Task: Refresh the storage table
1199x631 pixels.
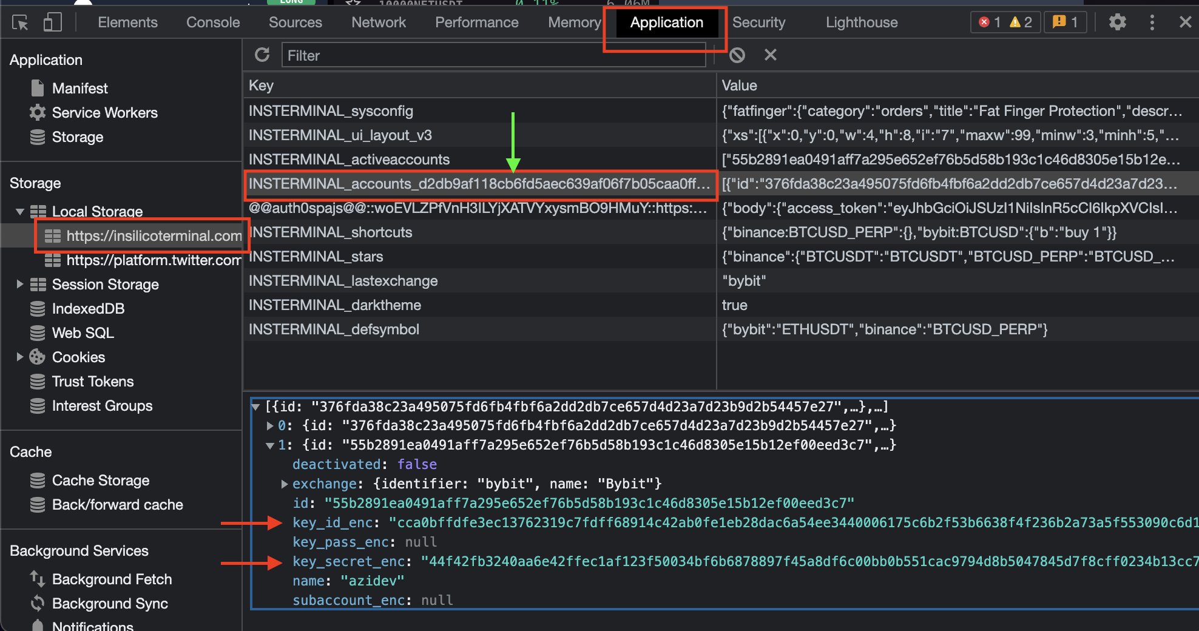Action: point(262,55)
